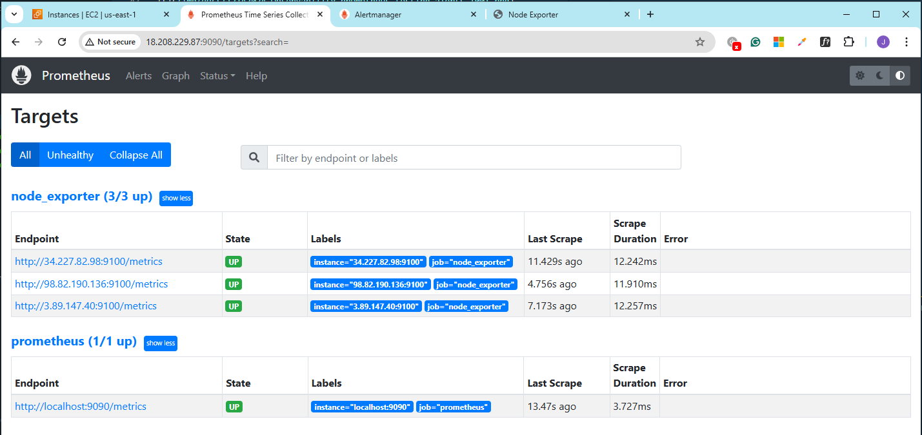Bookmark this page with the star icon

pyautogui.click(x=700, y=42)
